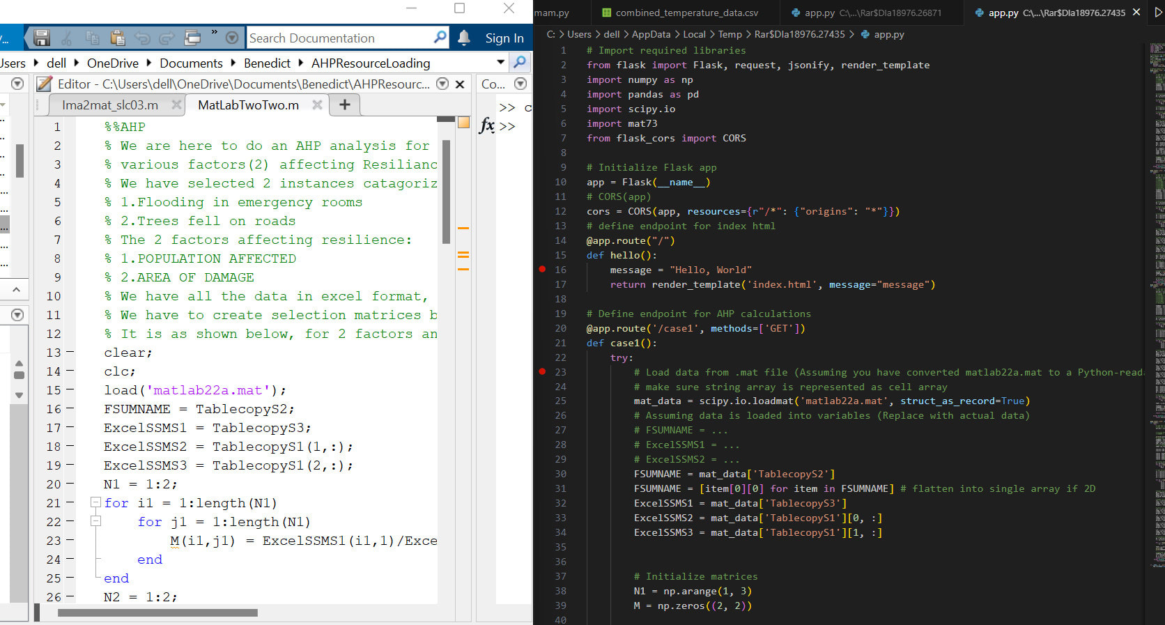Open the notifications bell
Viewport: 1165px width, 625px height.
click(x=464, y=38)
